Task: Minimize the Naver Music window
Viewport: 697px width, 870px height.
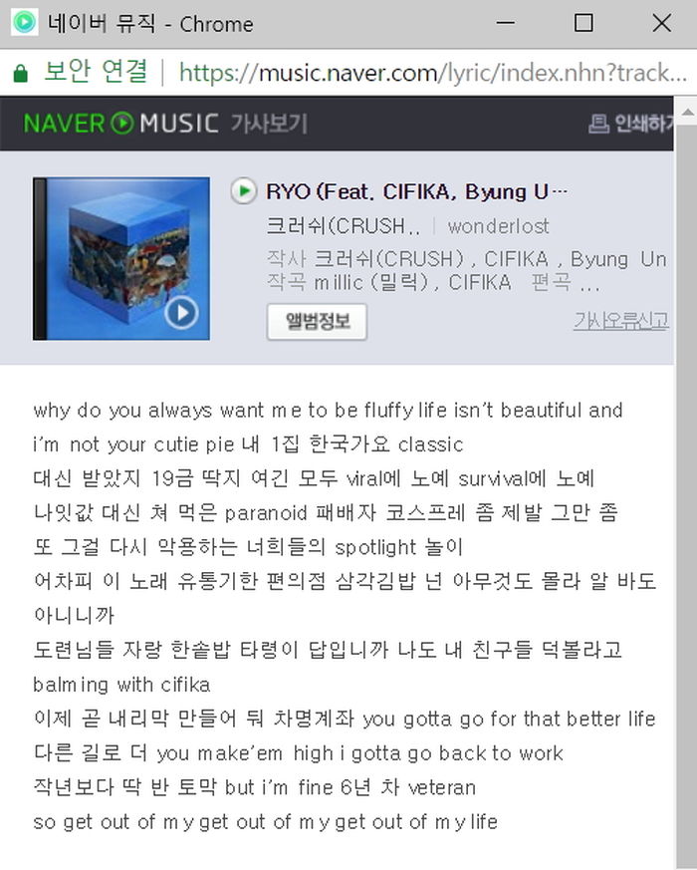Action: point(505,23)
